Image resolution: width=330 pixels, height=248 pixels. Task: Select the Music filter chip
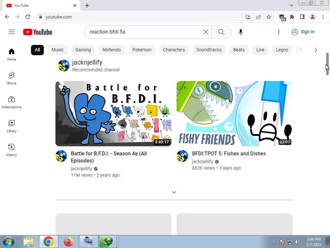coord(57,50)
